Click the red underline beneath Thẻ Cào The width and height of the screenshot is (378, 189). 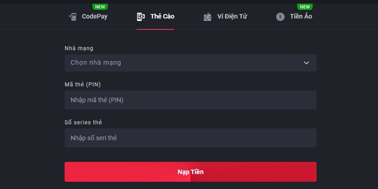point(155,29)
